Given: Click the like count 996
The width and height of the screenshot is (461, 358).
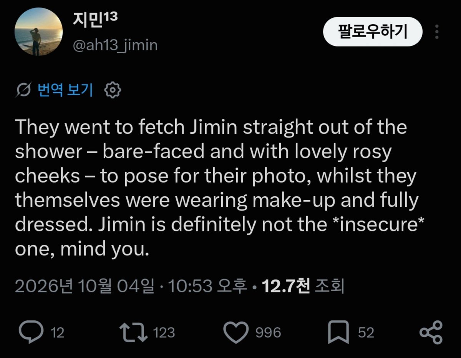Looking at the screenshot, I should [x=268, y=333].
